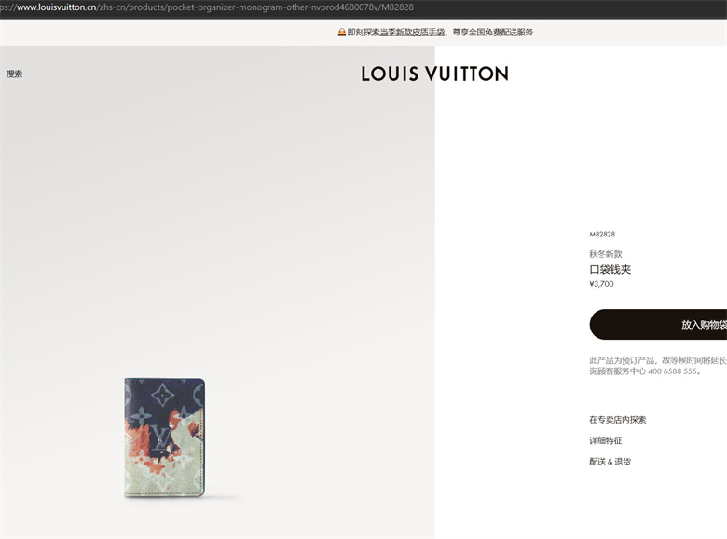Select the M82828 product code on page
This screenshot has width=727, height=539.
coord(602,235)
